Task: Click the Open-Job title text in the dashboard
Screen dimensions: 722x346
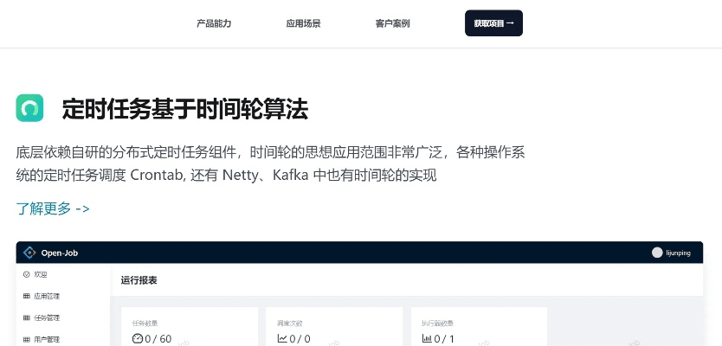Action: 60,253
